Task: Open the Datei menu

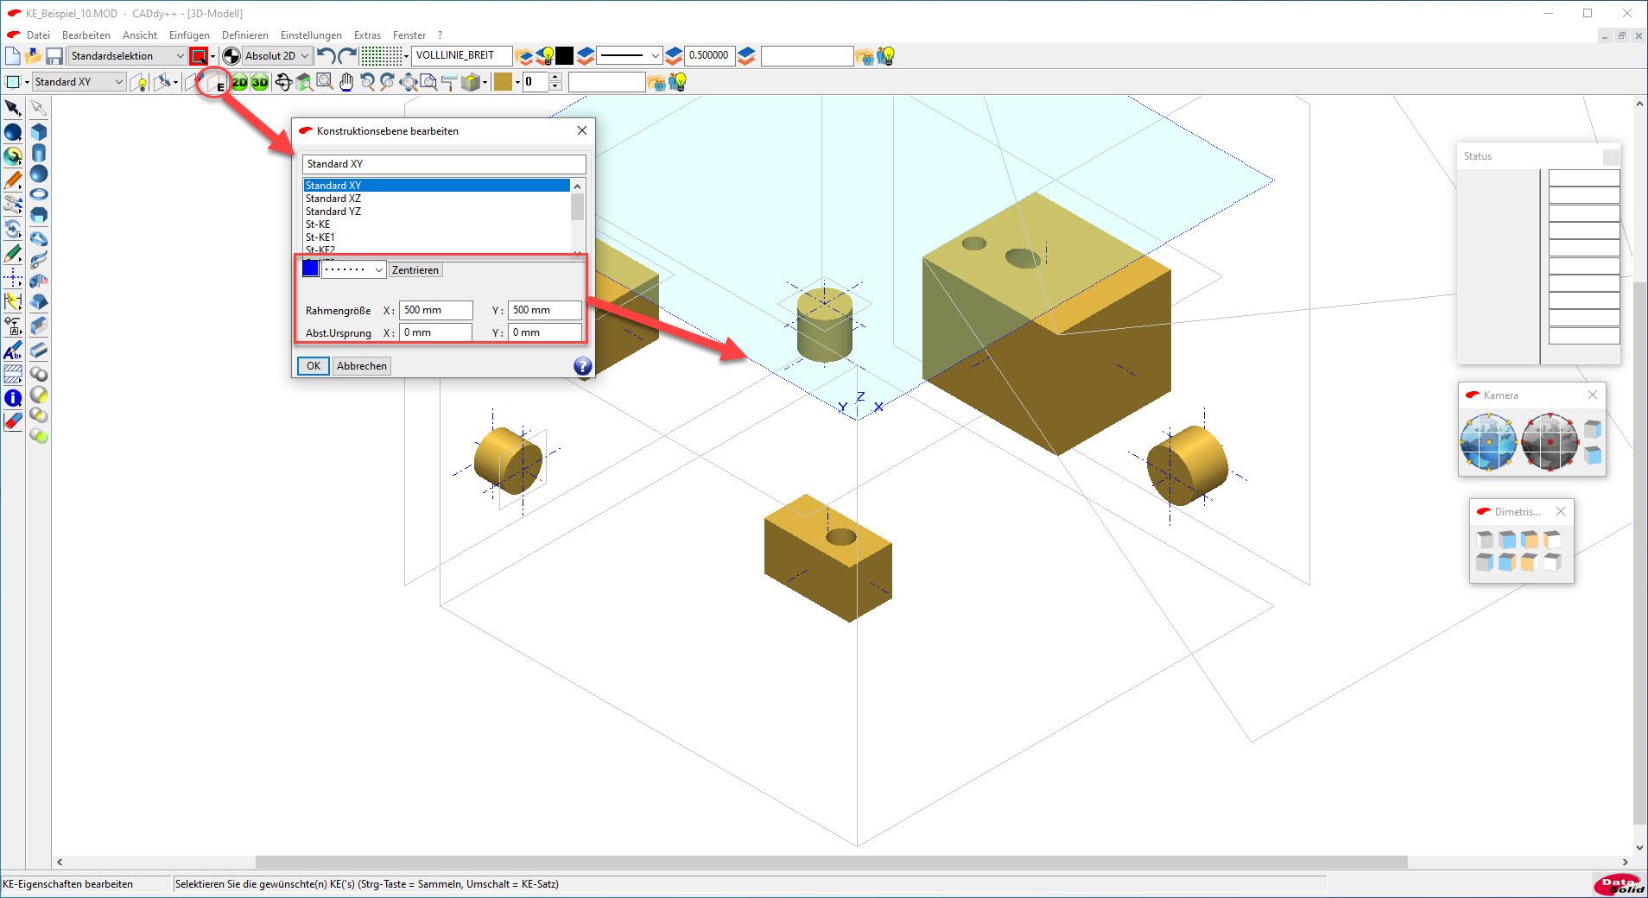Action: (x=38, y=35)
